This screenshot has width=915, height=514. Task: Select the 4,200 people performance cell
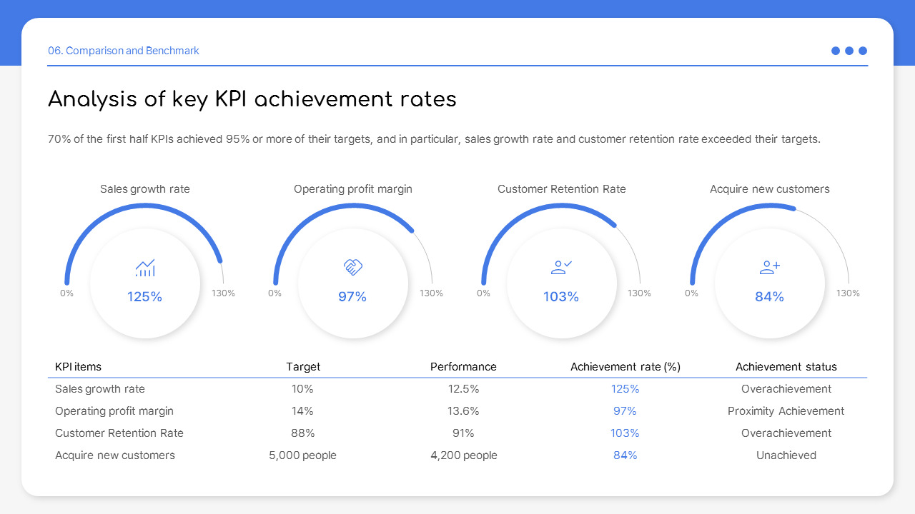coord(463,455)
